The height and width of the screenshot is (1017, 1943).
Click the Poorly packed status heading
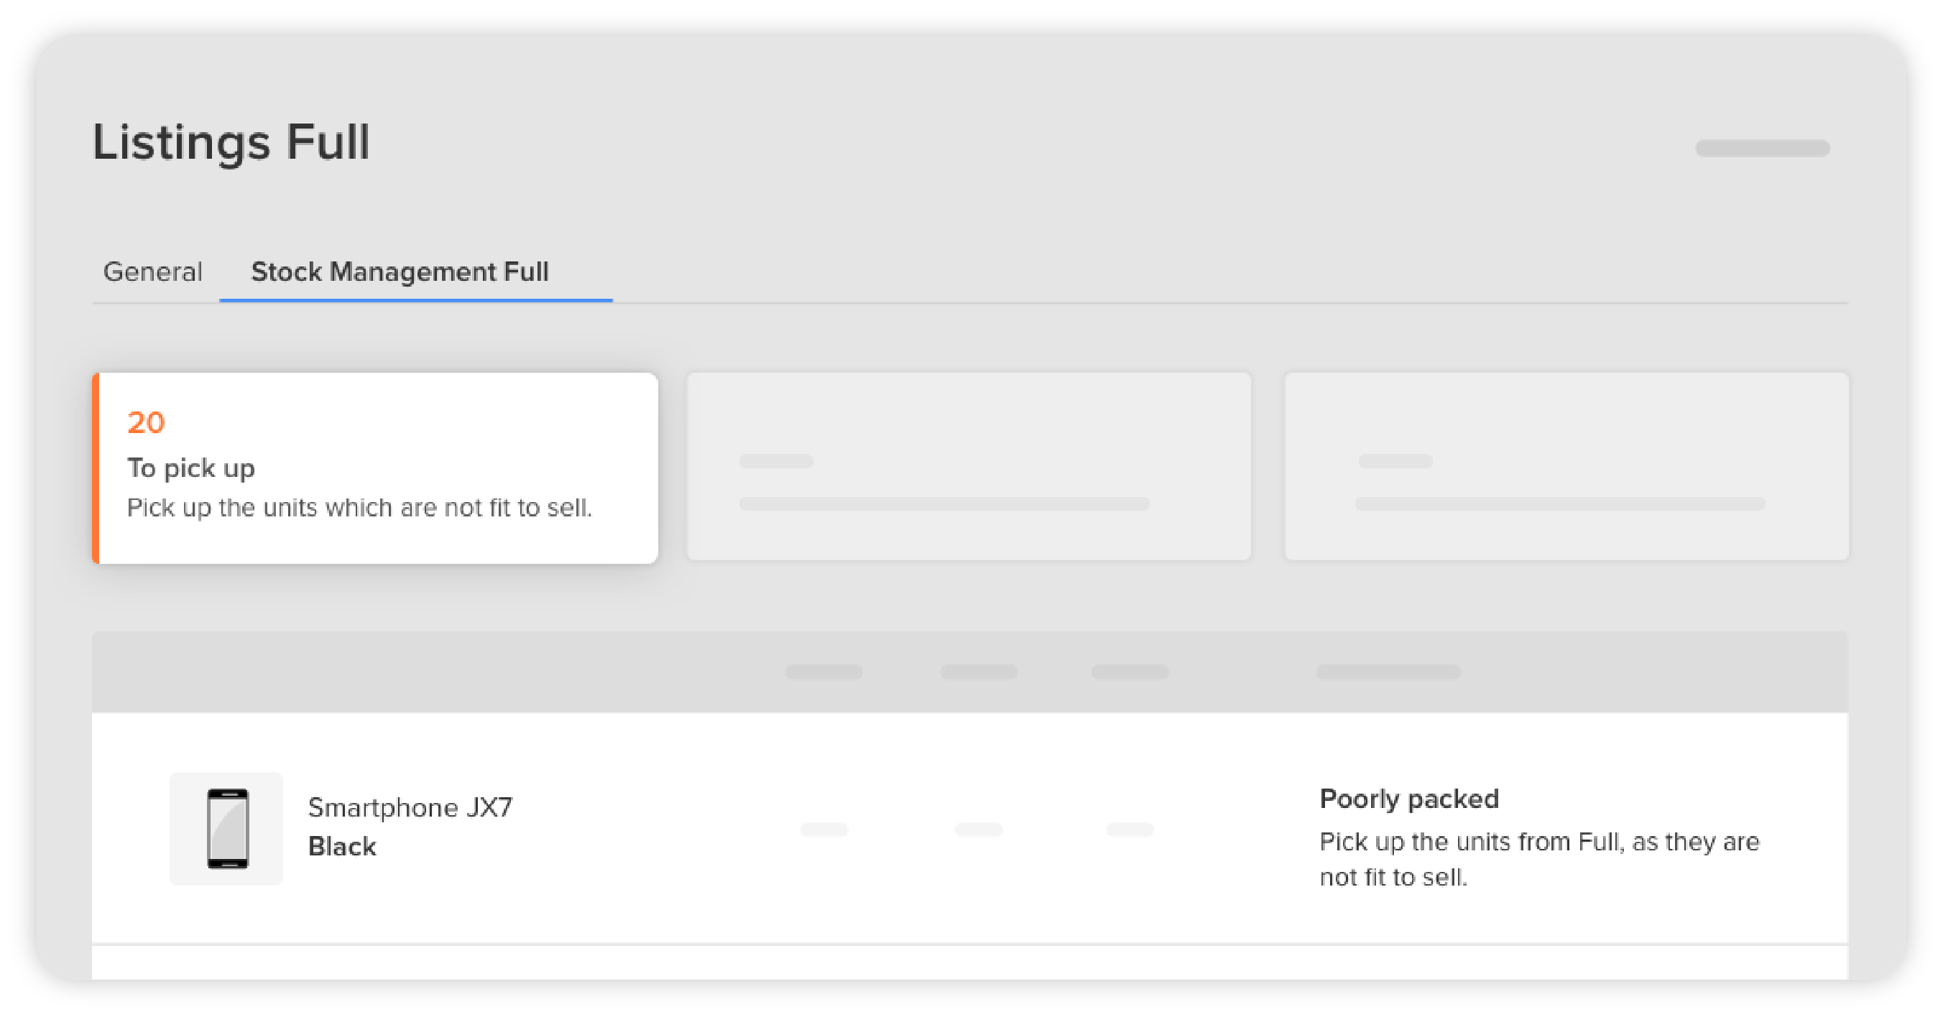point(1409,799)
